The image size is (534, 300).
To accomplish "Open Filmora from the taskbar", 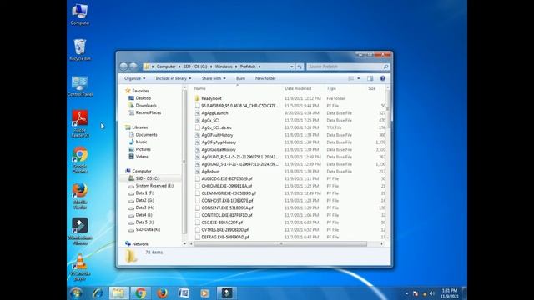I will pos(227,292).
